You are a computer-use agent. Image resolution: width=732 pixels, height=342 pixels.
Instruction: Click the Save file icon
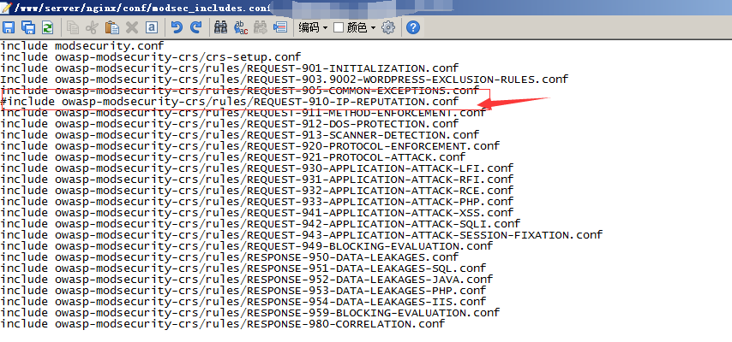click(9, 27)
